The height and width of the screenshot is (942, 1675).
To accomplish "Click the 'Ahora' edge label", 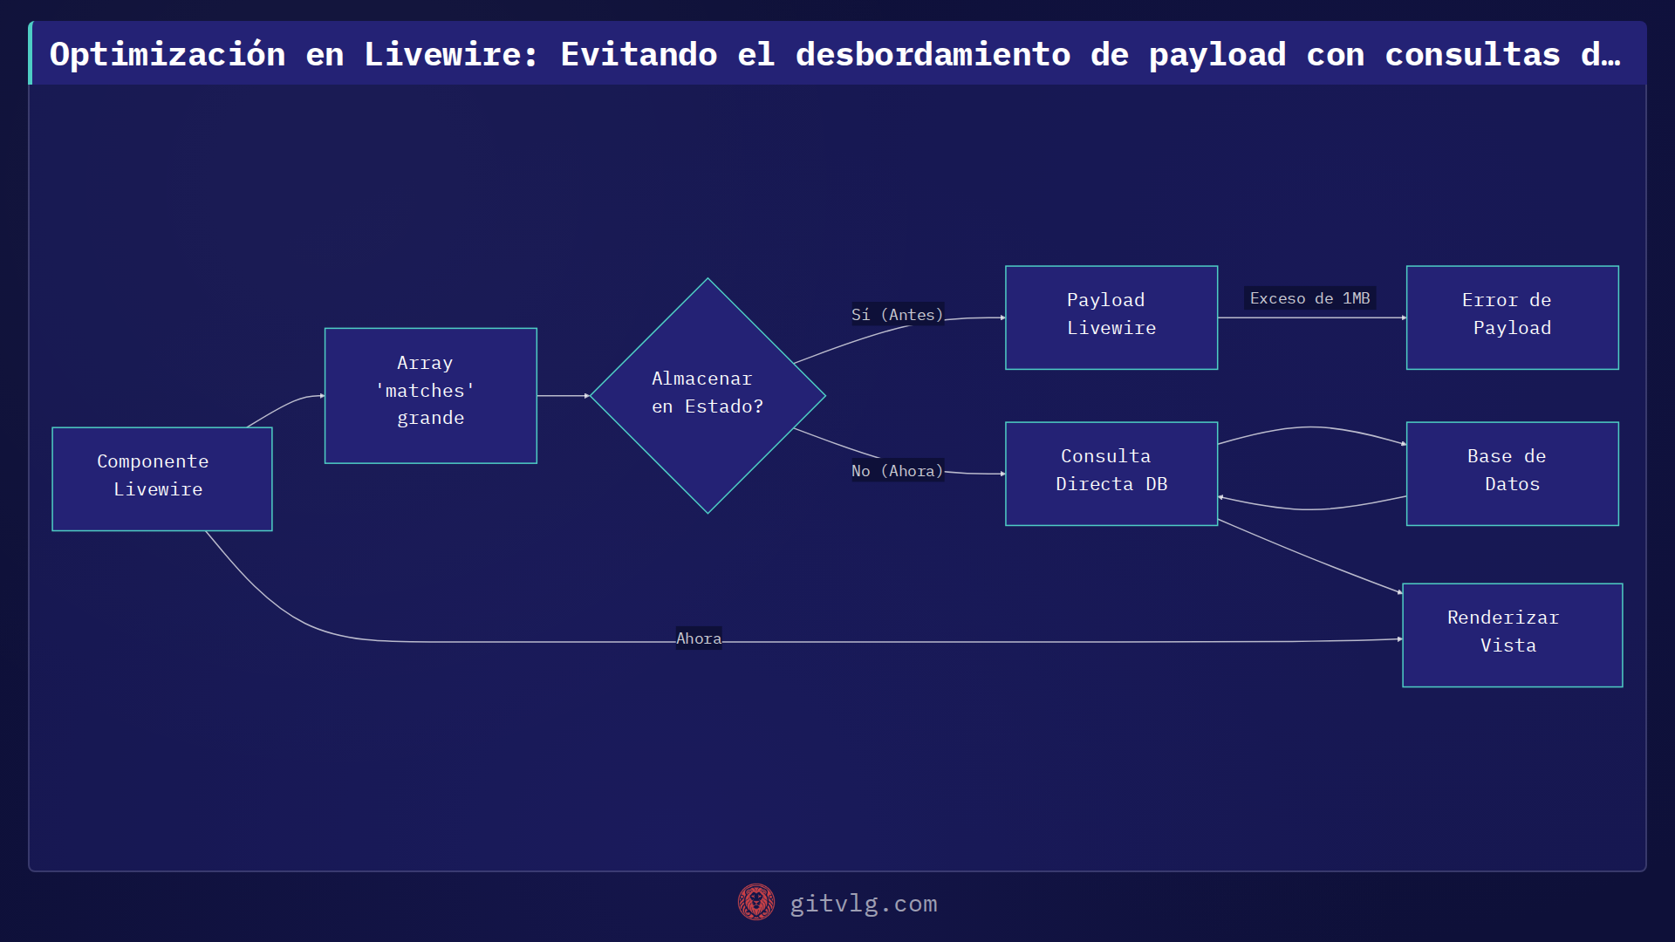I will click(x=699, y=638).
